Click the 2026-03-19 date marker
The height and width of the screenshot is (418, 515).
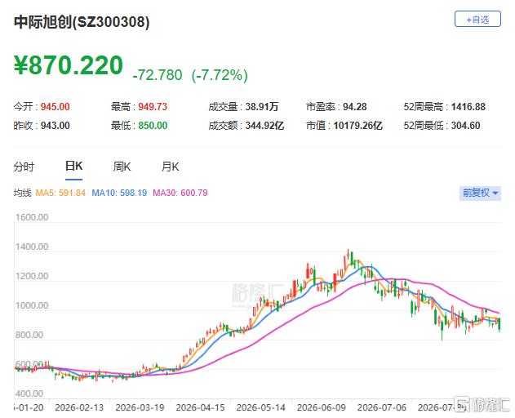[x=140, y=407]
